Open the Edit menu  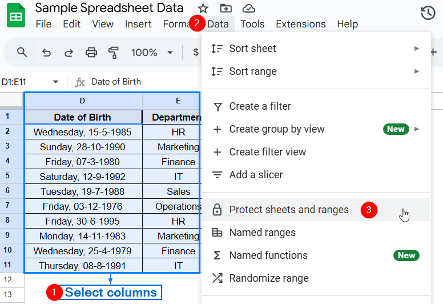pos(71,24)
